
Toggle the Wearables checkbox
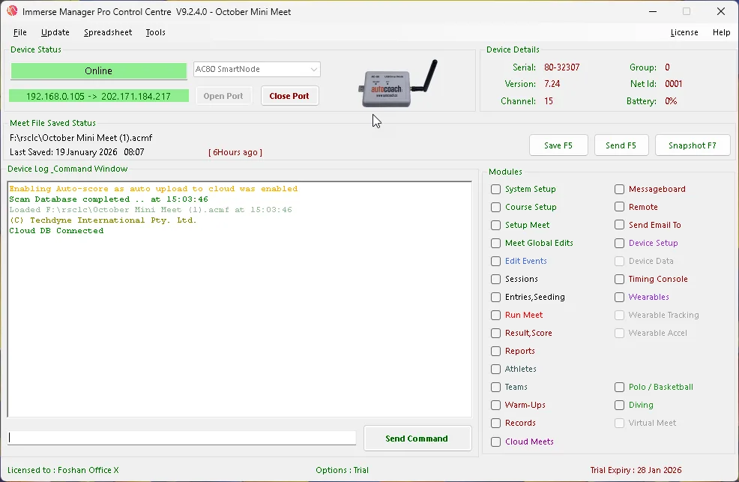[620, 297]
